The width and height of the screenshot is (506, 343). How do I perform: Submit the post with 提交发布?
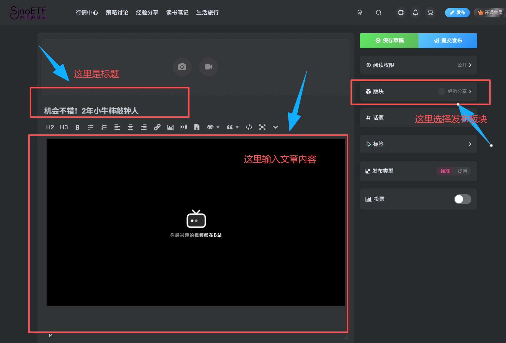point(448,40)
